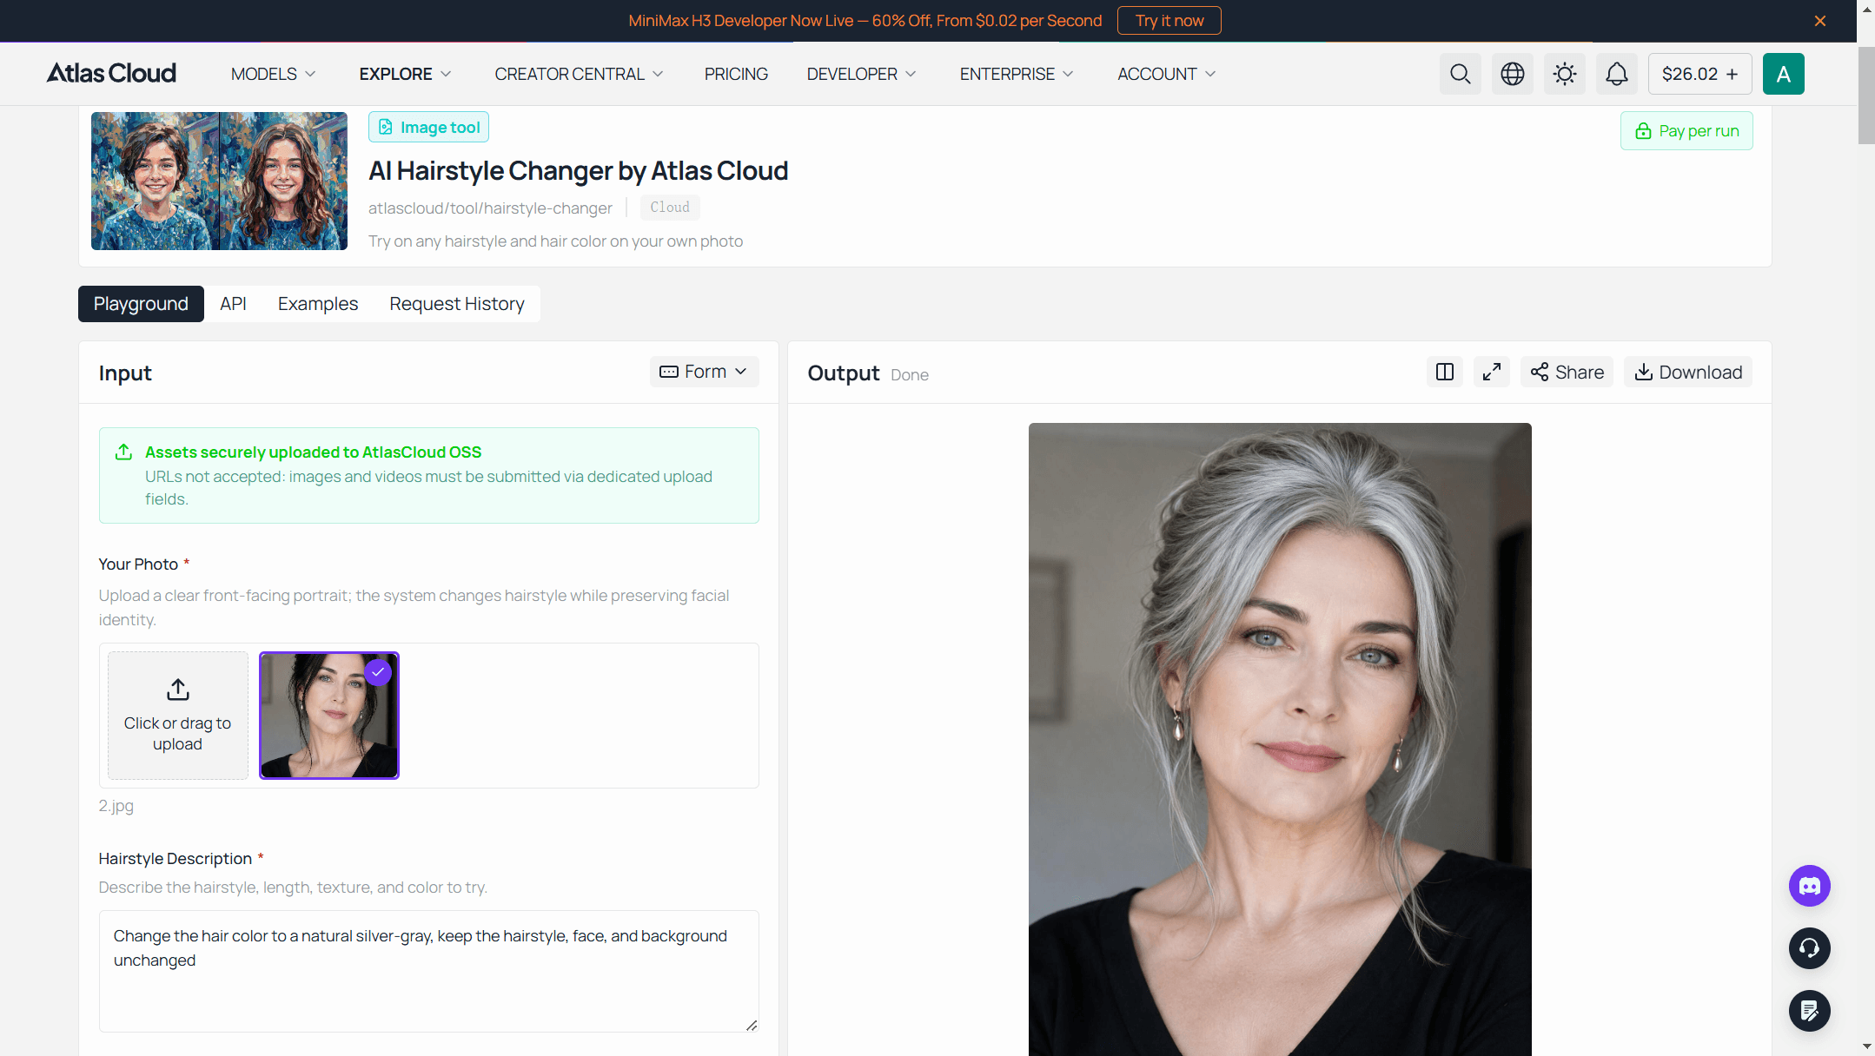Expand the ENTERPRISE menu

click(1017, 74)
